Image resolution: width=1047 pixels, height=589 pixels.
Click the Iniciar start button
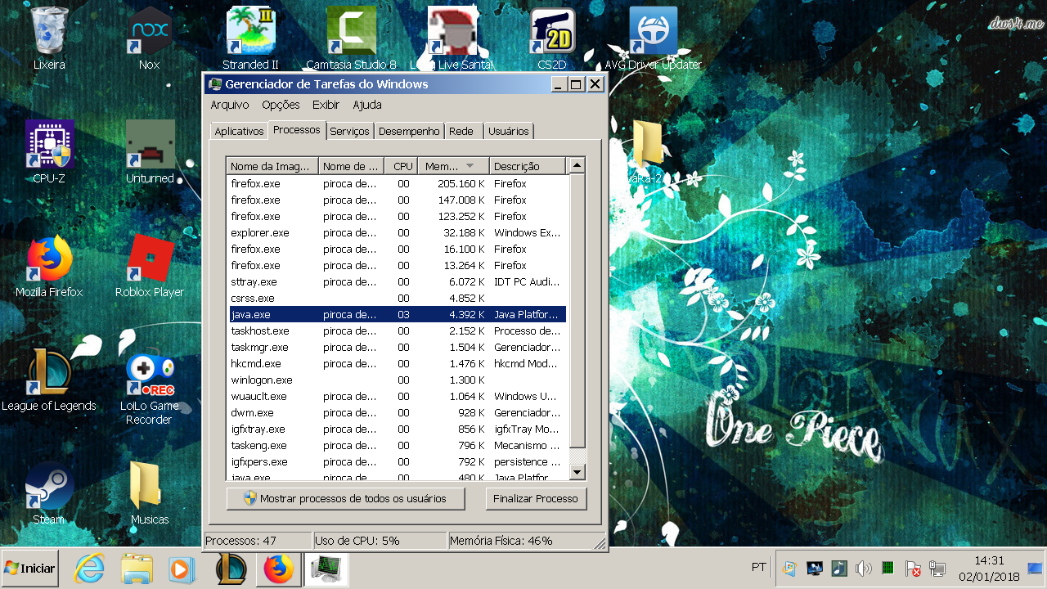[29, 568]
